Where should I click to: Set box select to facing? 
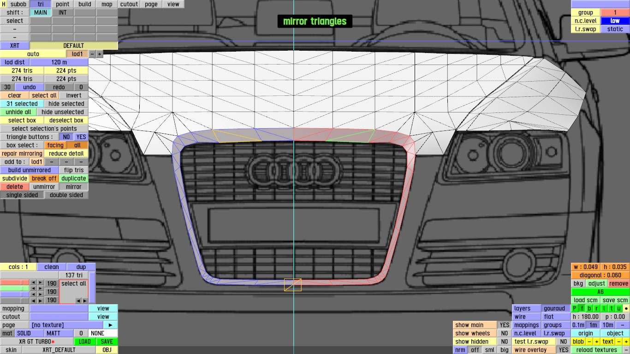click(x=55, y=145)
